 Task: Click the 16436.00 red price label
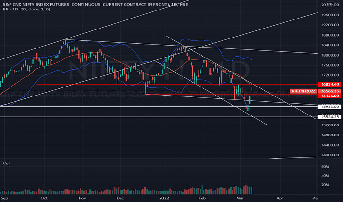[330, 96]
